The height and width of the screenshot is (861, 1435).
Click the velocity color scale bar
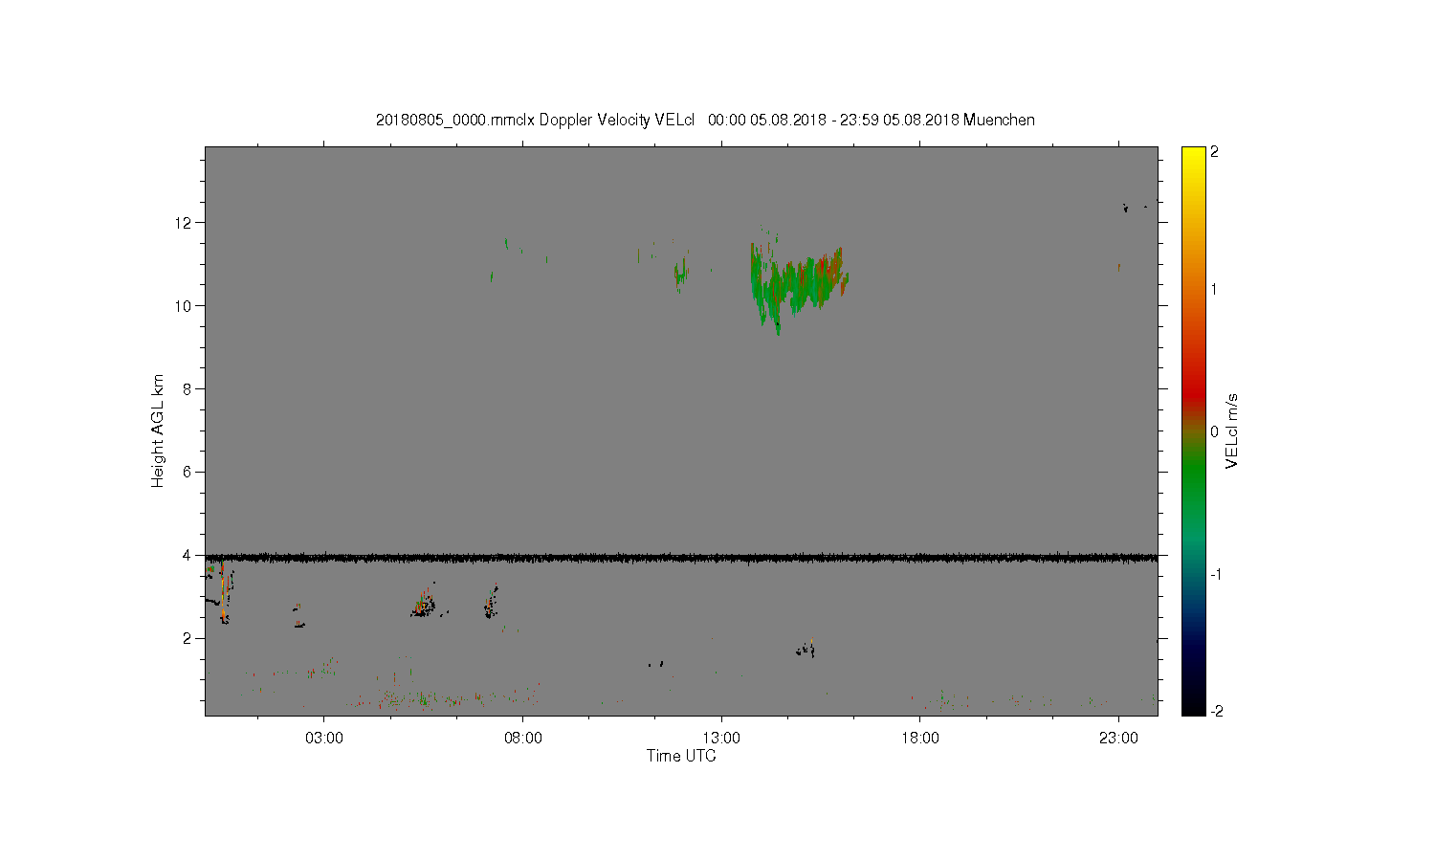click(1193, 431)
